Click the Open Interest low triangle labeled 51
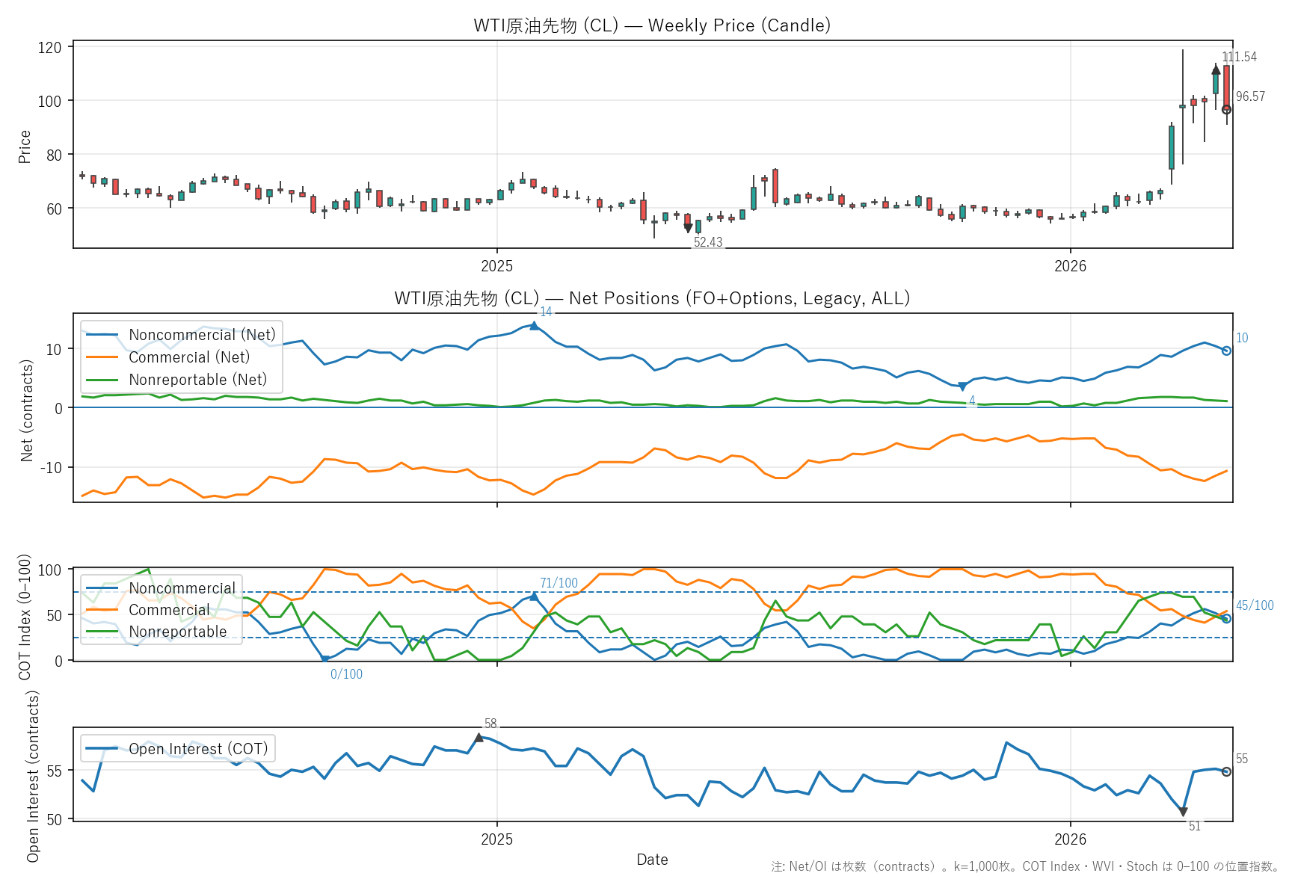The width and height of the screenshot is (1292, 882). tap(1183, 812)
